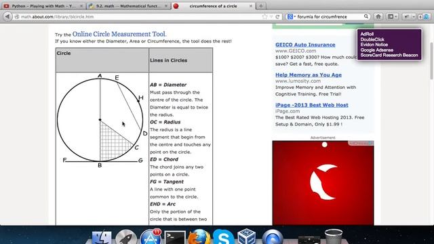
Task: Click the Firefox icon in the Dock
Action: pyautogui.click(x=199, y=237)
